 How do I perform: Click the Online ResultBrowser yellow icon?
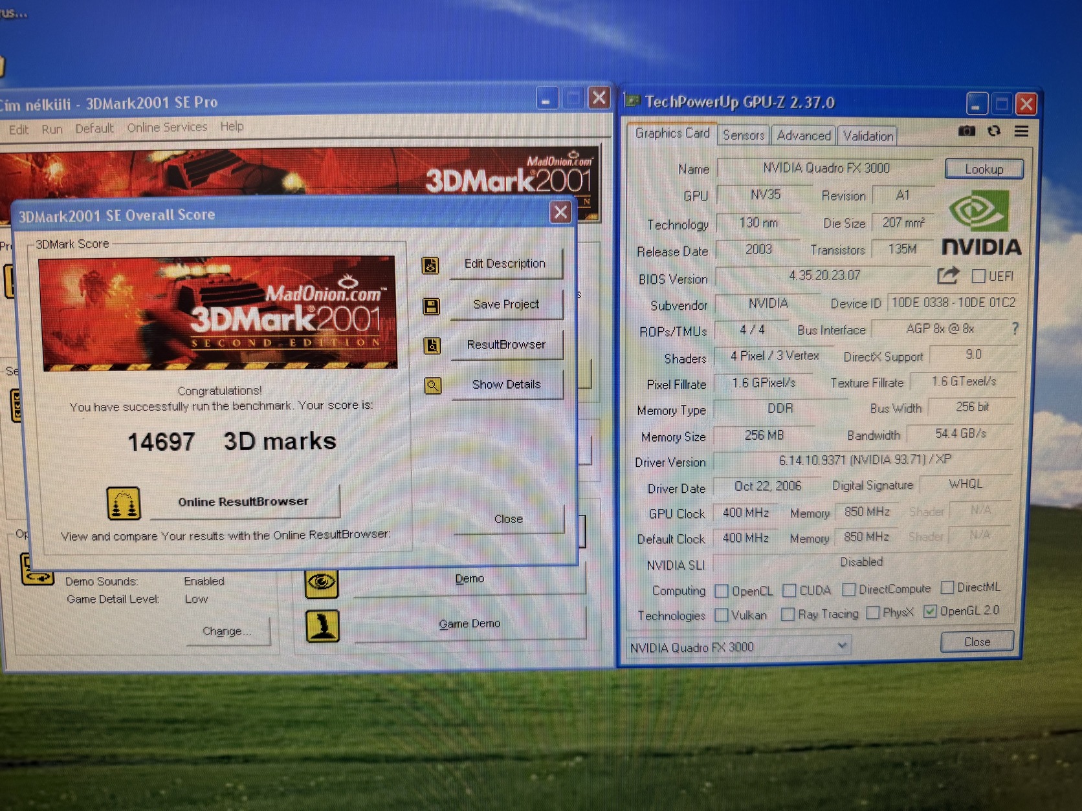pos(124,503)
